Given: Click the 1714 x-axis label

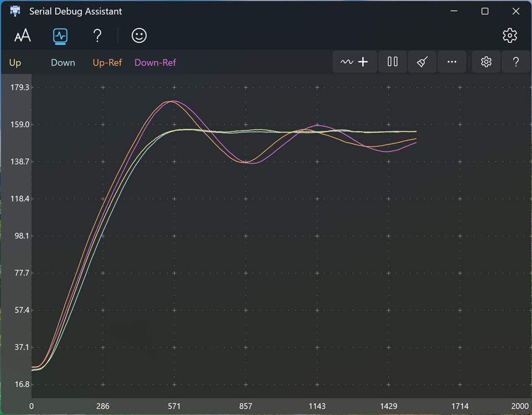Looking at the screenshot, I should (x=460, y=406).
